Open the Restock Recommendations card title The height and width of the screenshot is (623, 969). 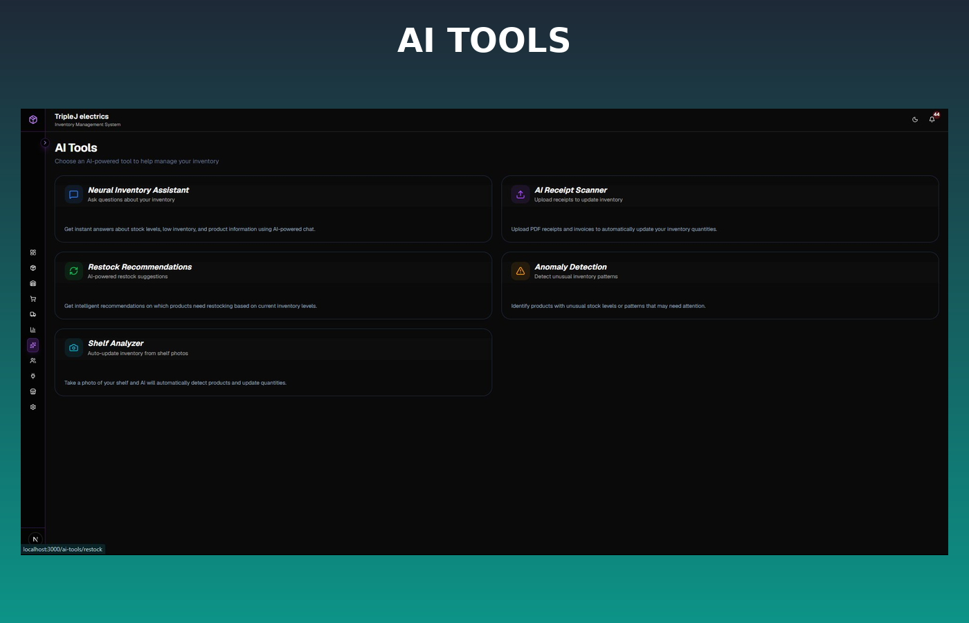point(140,267)
